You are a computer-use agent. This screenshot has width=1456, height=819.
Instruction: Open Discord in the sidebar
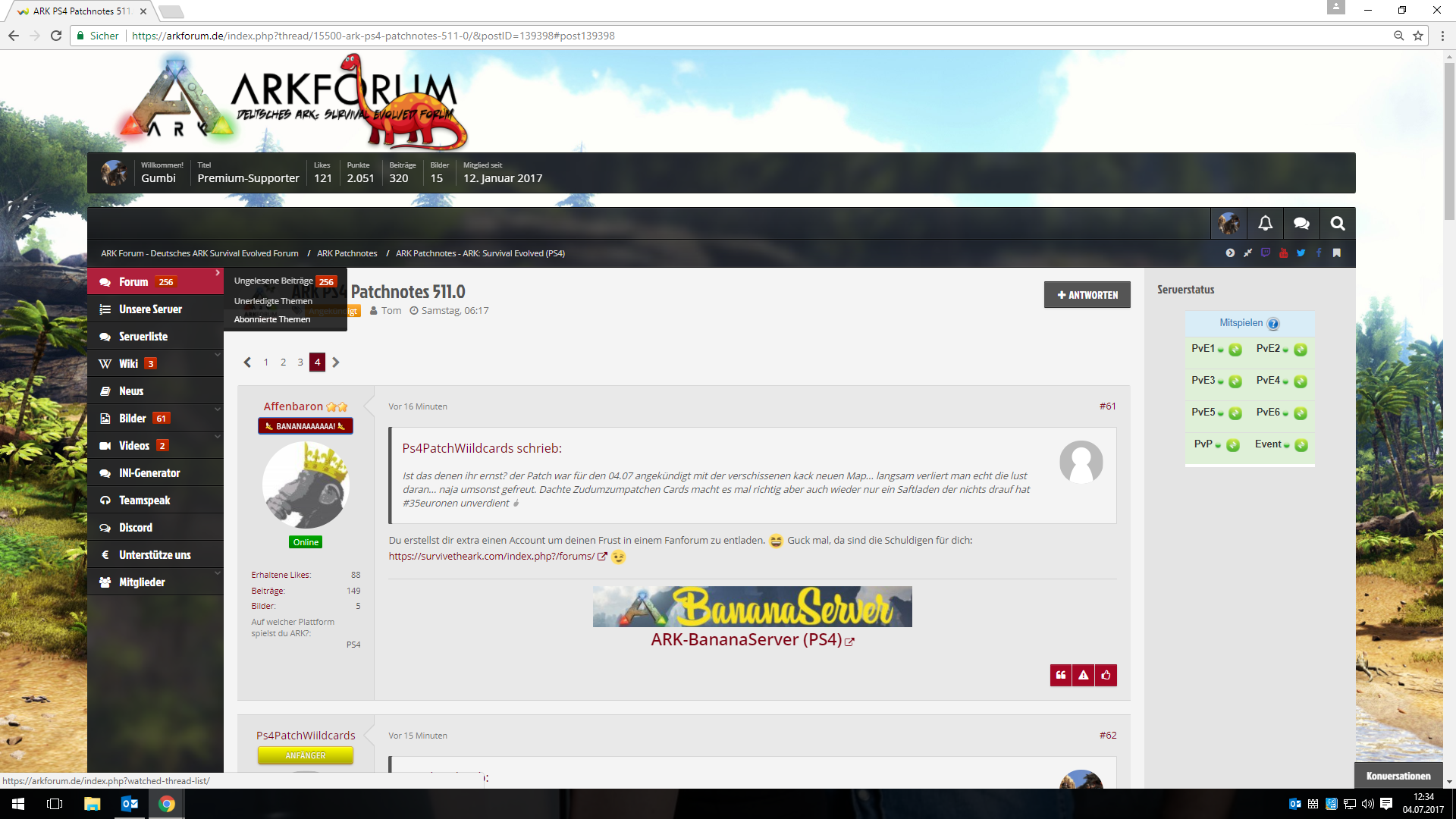click(x=155, y=528)
